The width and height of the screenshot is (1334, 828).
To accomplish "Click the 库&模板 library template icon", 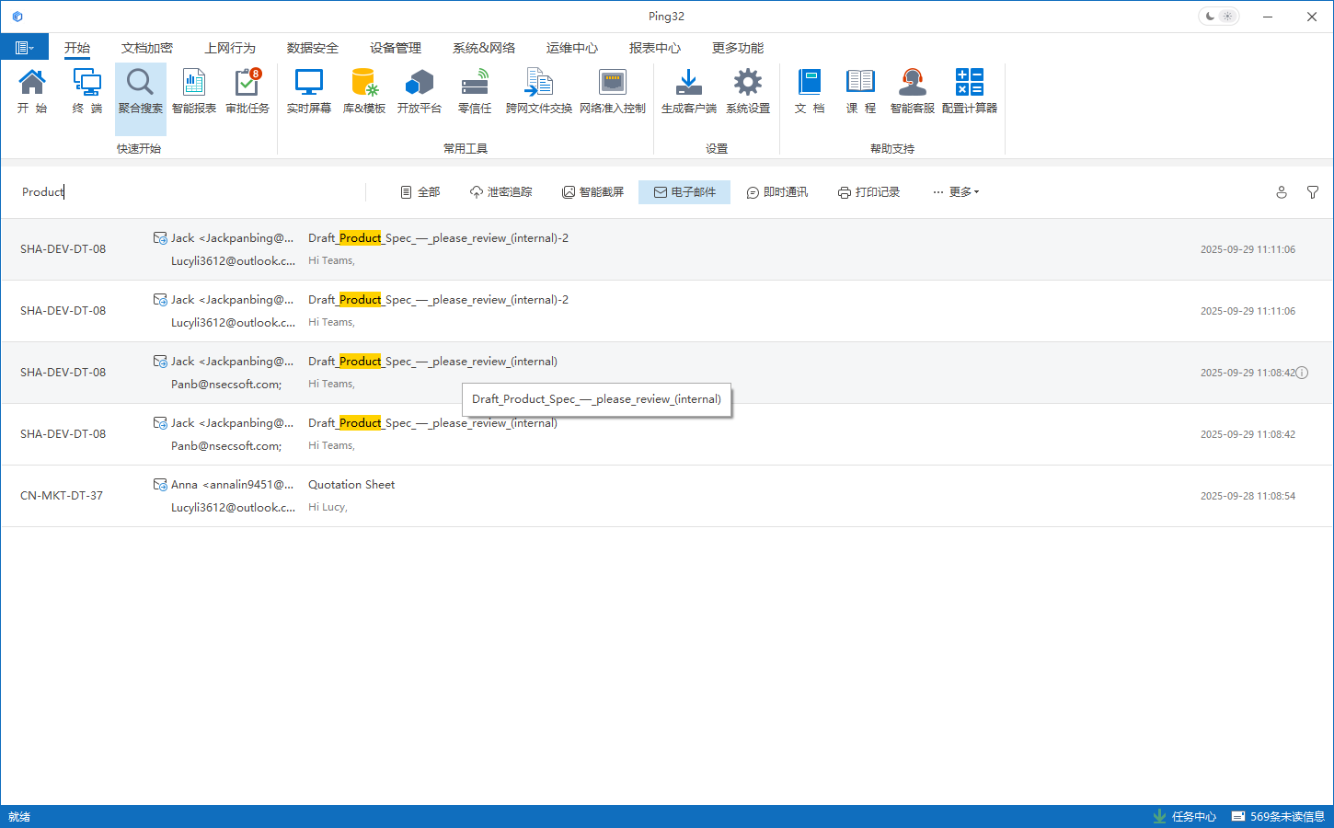I will coord(364,91).
